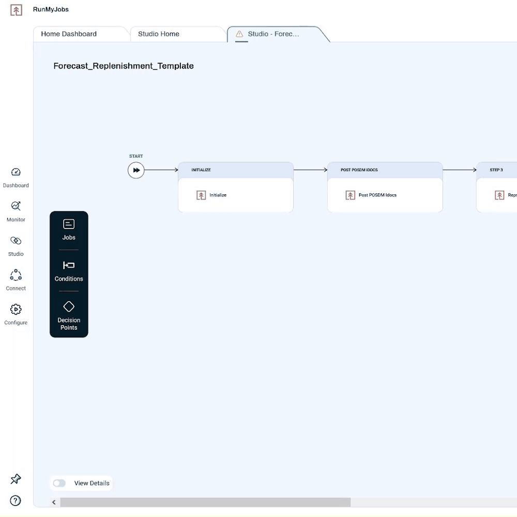Switch to the Home Dashboard tab
Viewport: 517px width, 517px height.
(x=69, y=34)
